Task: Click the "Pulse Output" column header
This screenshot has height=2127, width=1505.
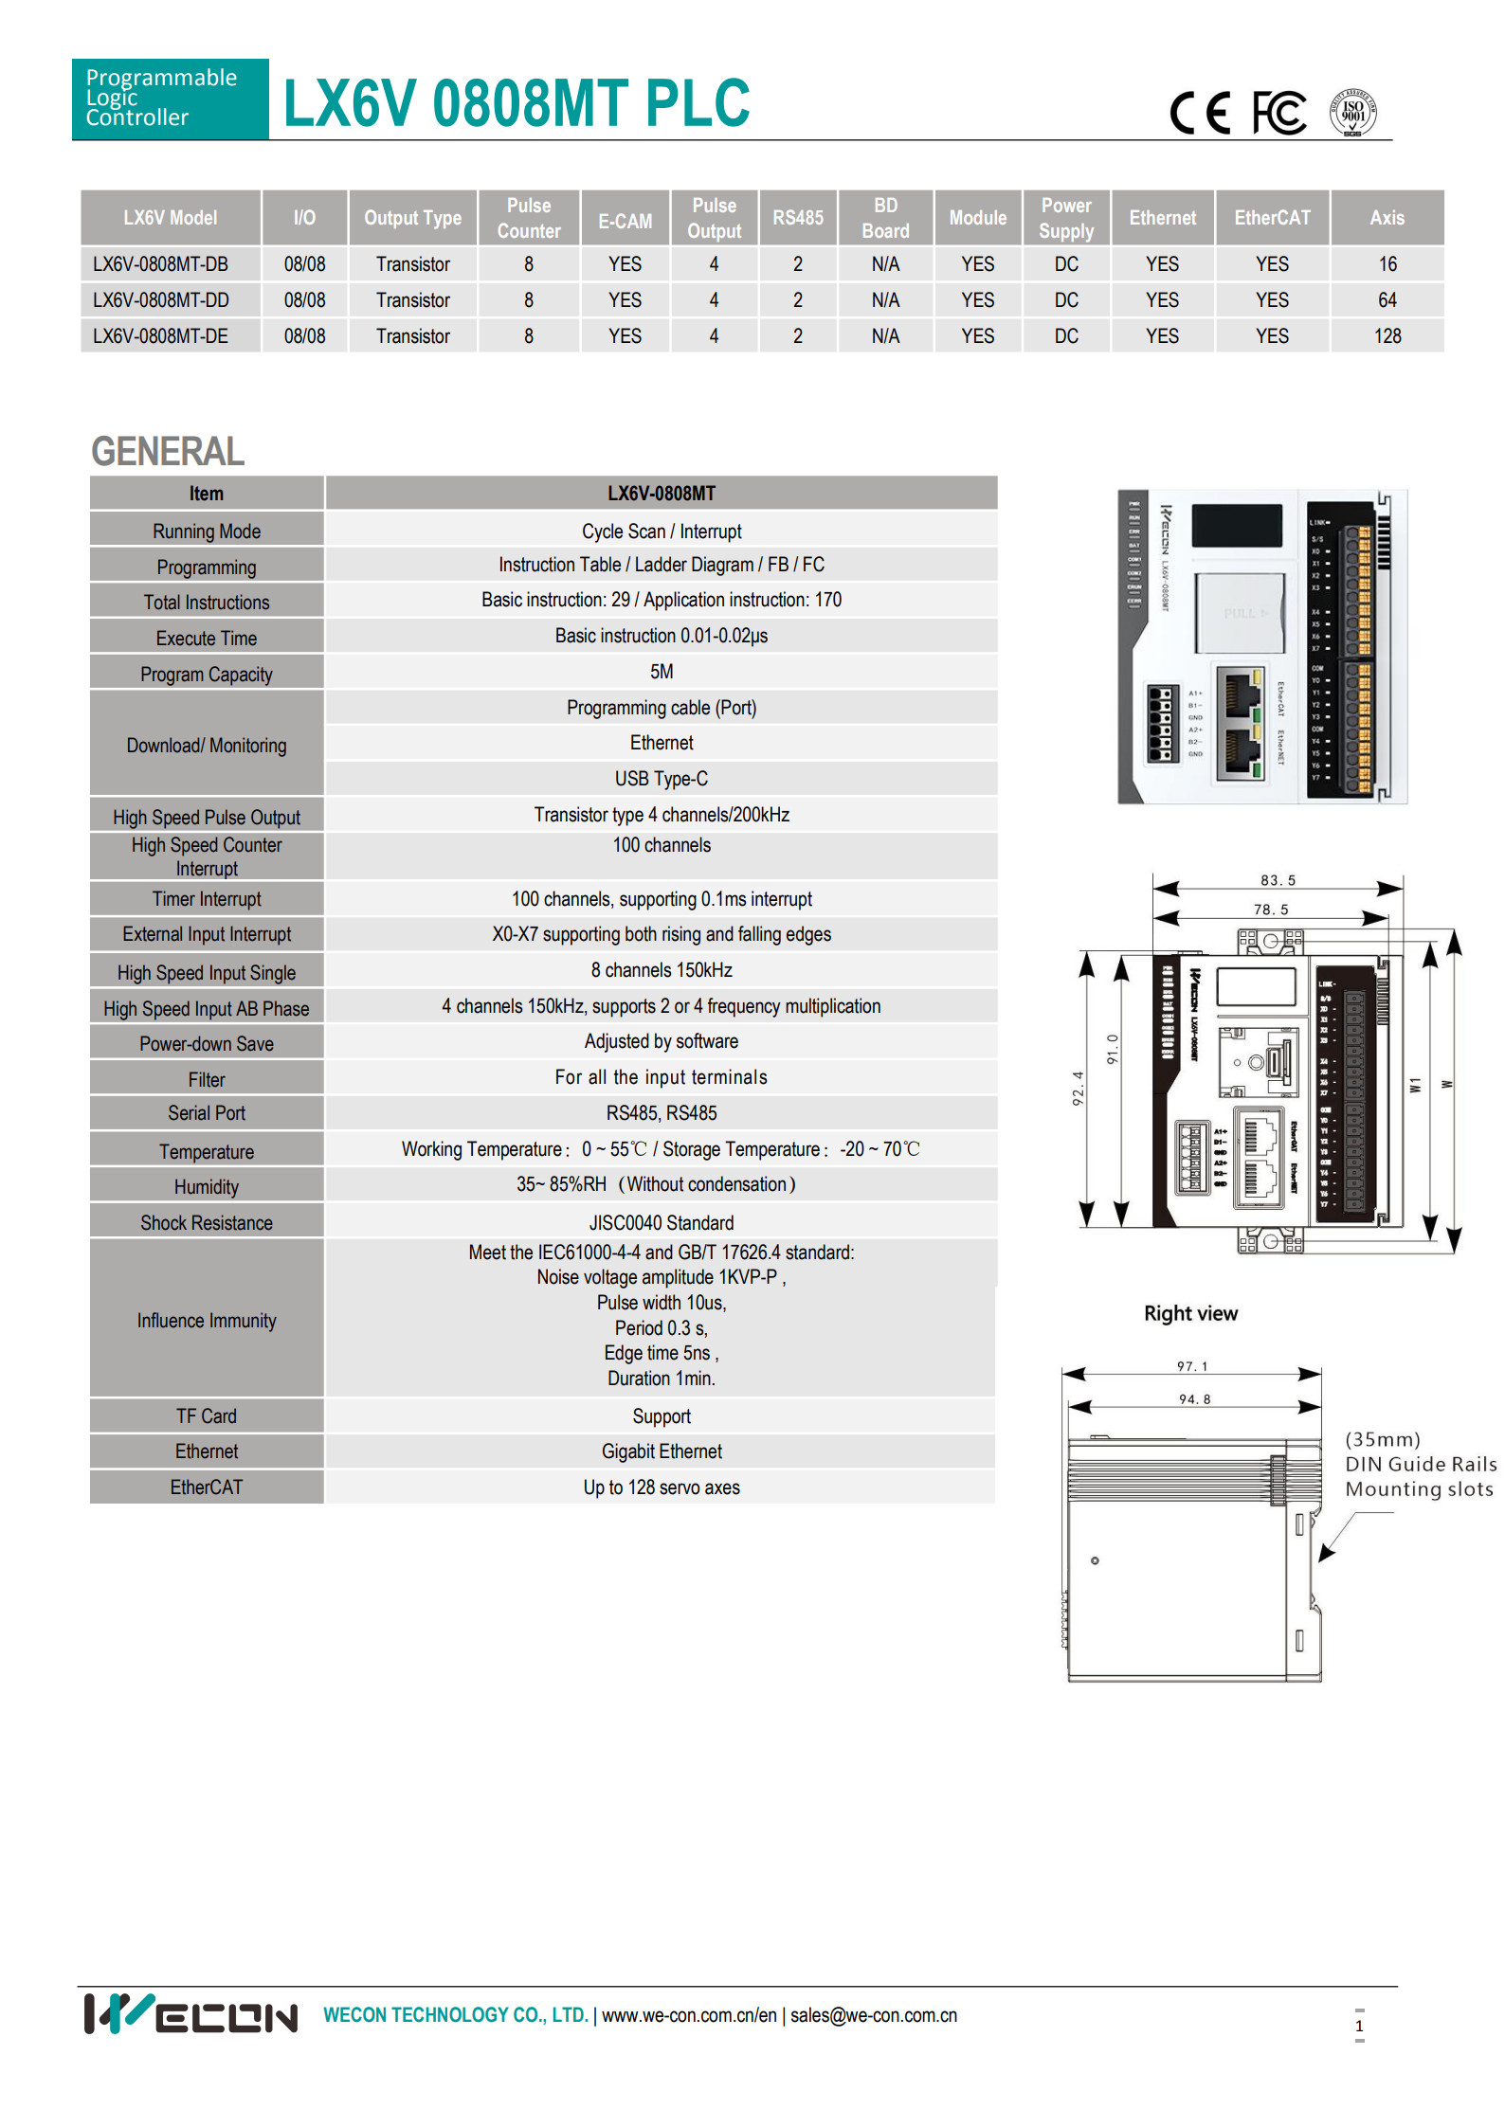Action: [x=715, y=218]
